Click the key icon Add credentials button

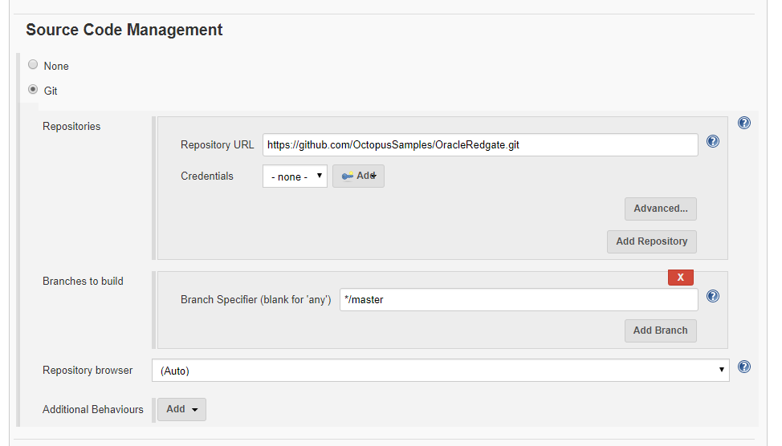click(358, 176)
